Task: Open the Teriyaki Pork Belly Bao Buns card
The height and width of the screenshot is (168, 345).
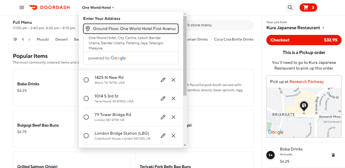Action: pyautogui.click(x=194, y=160)
